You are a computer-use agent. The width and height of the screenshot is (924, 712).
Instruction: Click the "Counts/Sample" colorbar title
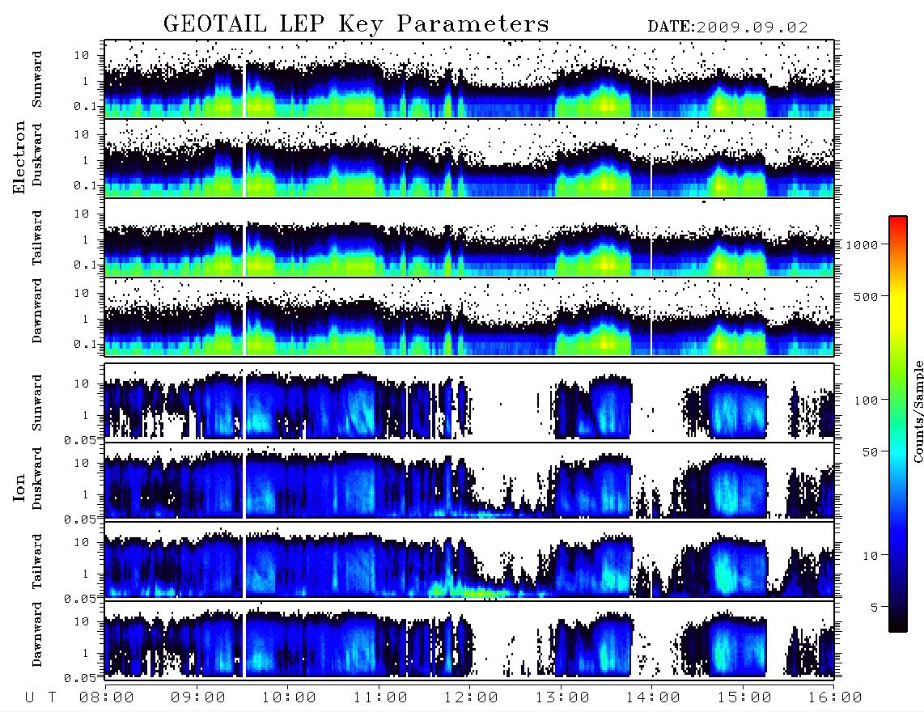point(918,411)
